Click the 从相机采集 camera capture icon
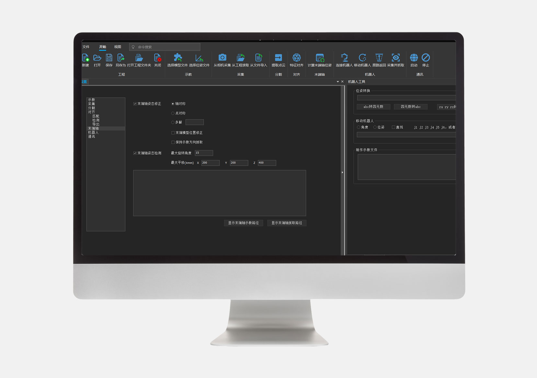Viewport: 537px width, 378px height. [222, 58]
